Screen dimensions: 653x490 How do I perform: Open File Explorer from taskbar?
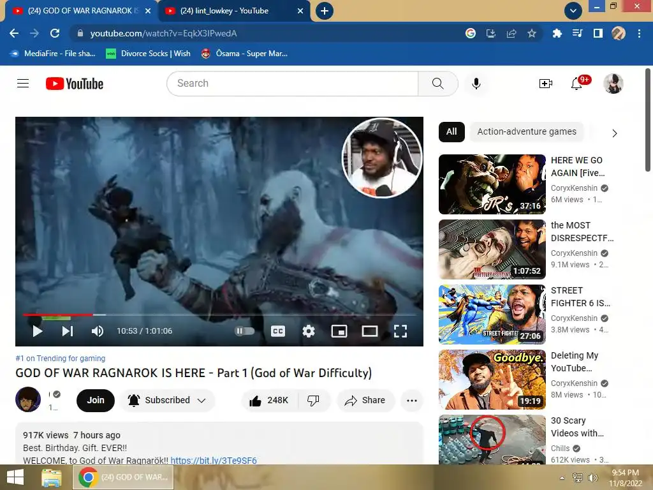(x=52, y=477)
